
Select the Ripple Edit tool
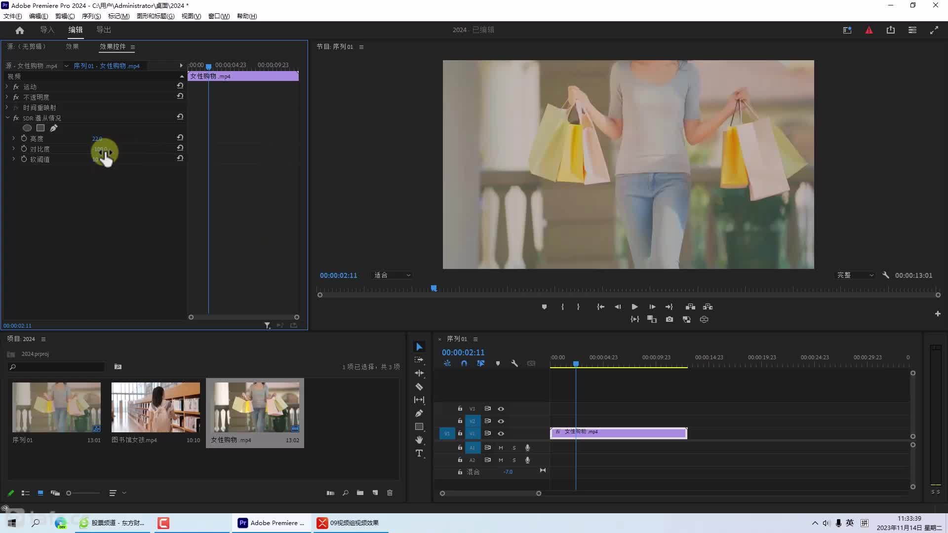click(419, 373)
